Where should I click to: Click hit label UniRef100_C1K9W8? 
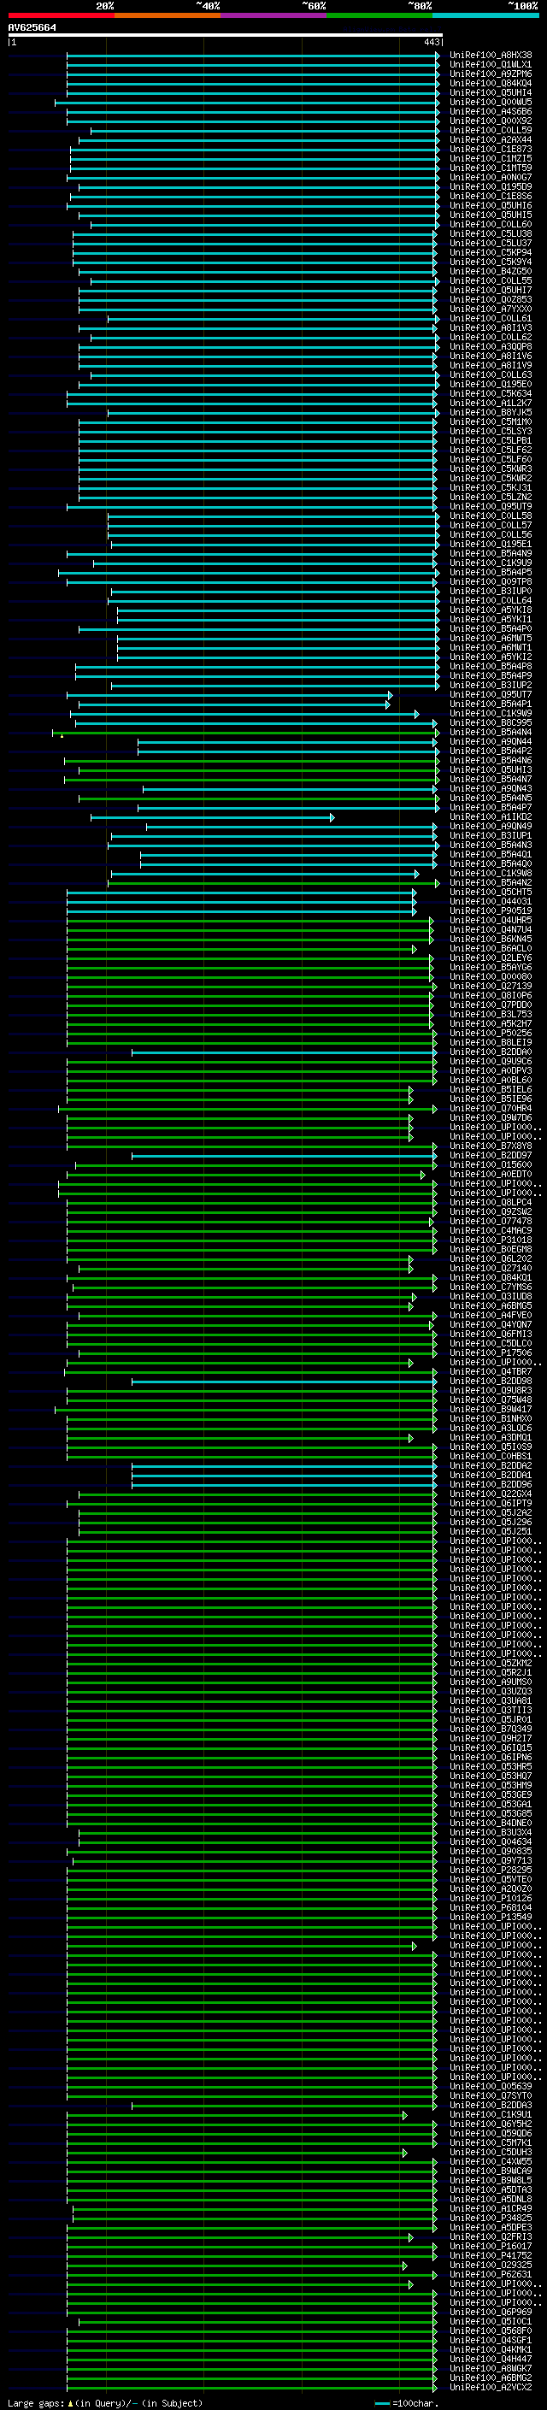(x=491, y=873)
